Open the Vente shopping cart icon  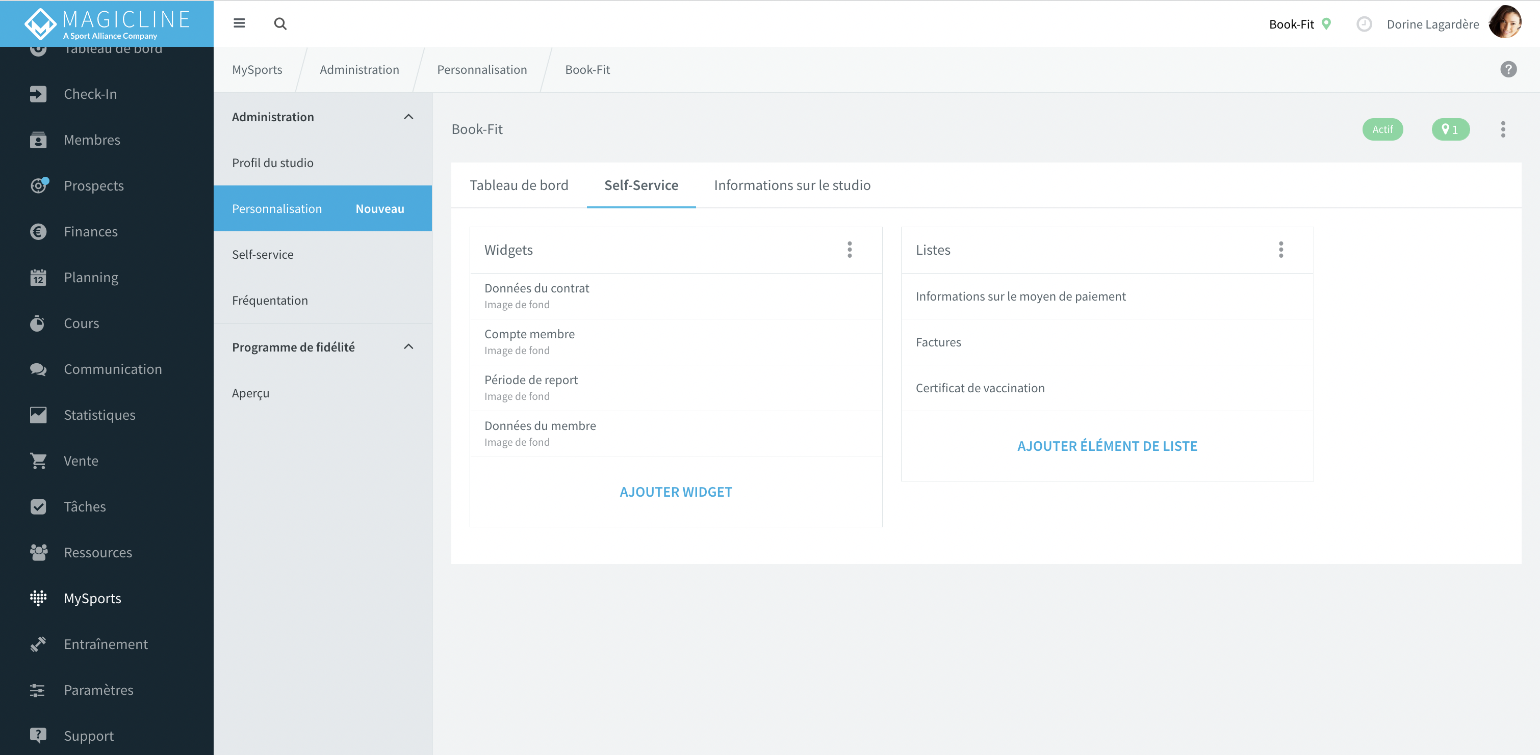point(38,461)
